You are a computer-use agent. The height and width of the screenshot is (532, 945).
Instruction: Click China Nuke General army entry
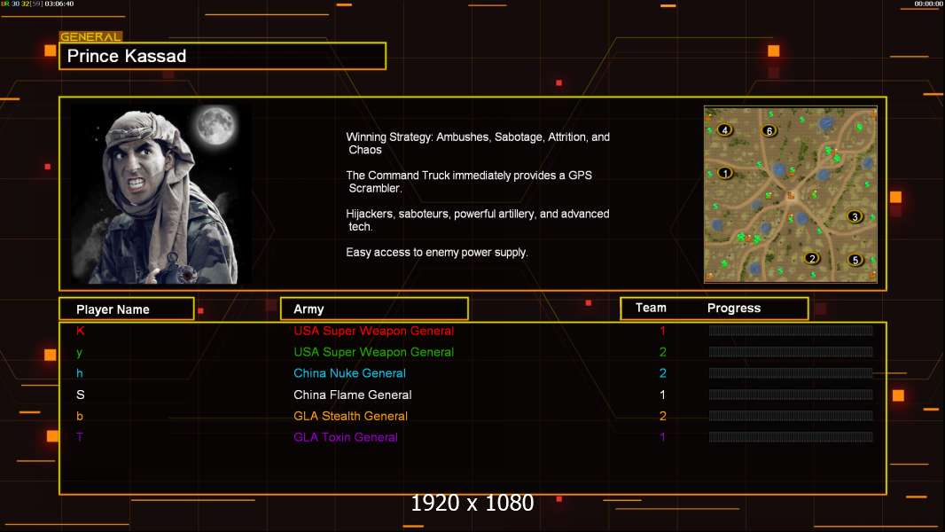click(x=349, y=373)
